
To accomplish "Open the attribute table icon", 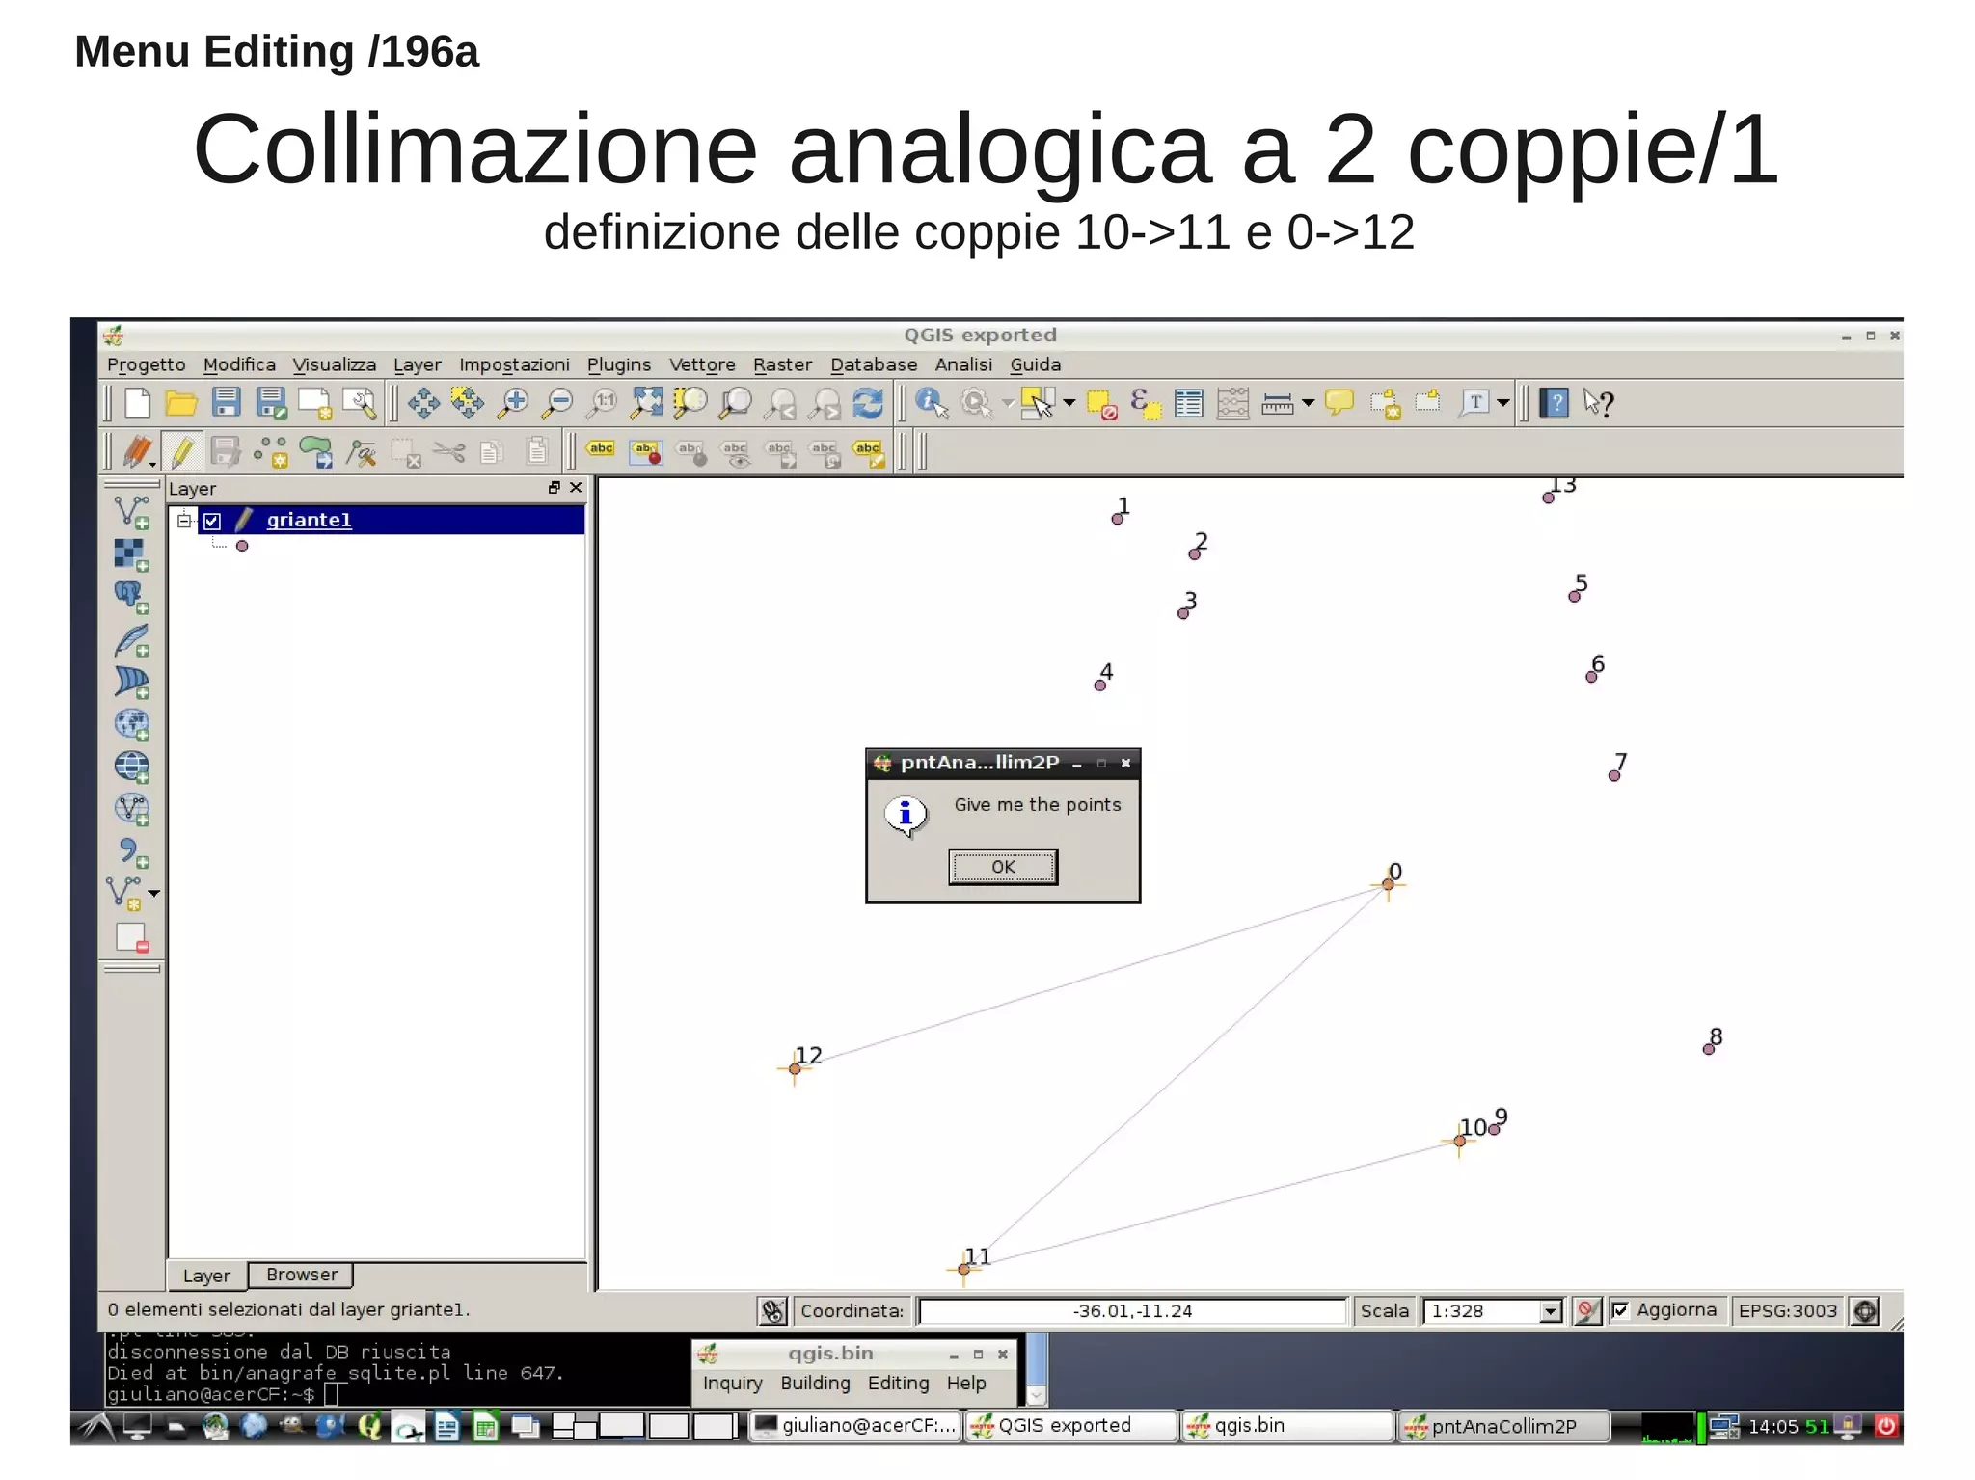I will point(1189,403).
